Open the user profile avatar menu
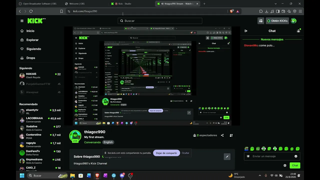320x180 pixels. pos(293,21)
